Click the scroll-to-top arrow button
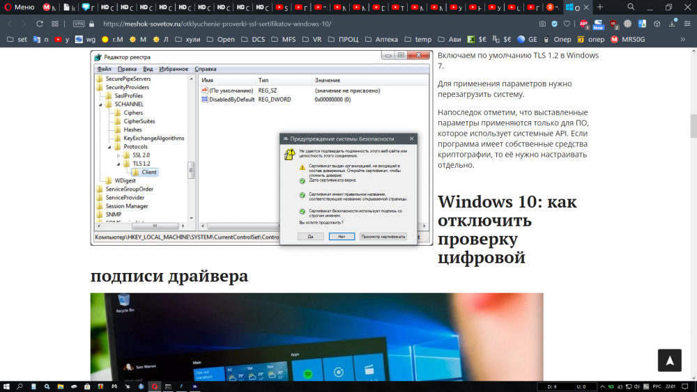 669,361
